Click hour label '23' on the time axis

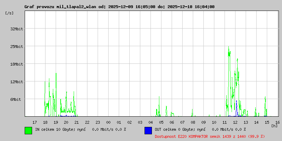(98, 122)
